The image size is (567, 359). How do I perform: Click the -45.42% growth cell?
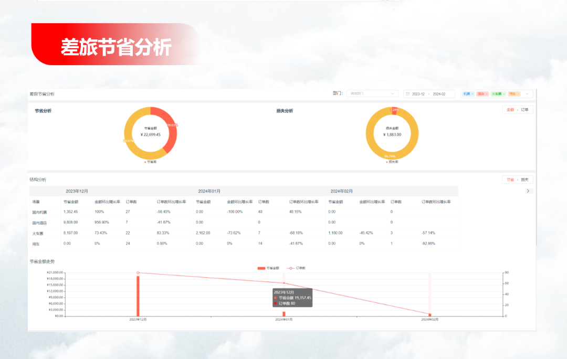(366, 233)
